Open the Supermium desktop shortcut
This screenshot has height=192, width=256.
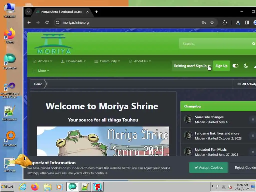pos(9,61)
